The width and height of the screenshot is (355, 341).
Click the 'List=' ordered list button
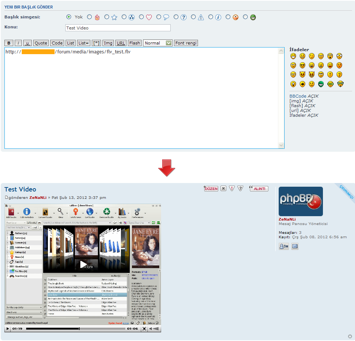click(84, 43)
